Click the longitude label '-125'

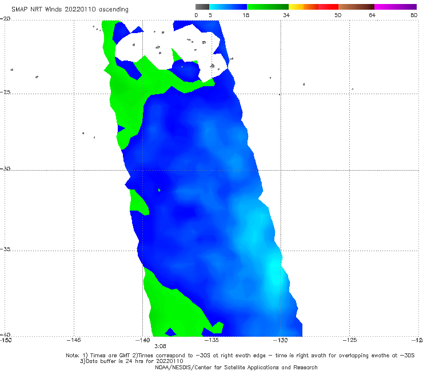[350, 340]
